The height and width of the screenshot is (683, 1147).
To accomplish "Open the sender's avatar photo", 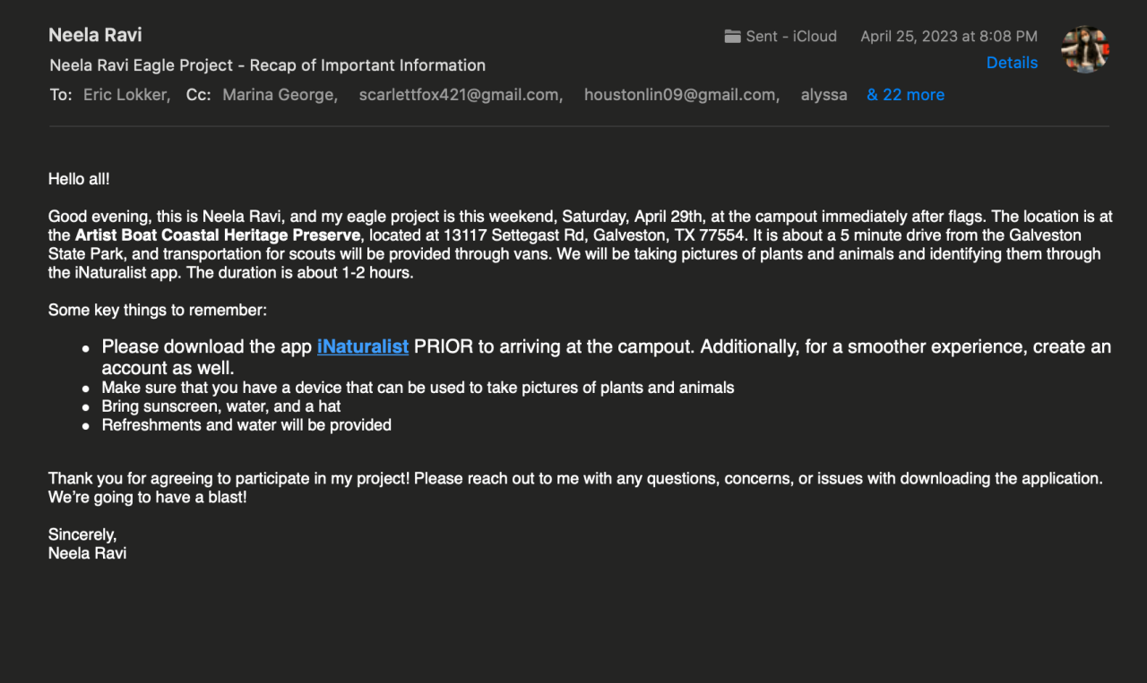I will tap(1084, 49).
